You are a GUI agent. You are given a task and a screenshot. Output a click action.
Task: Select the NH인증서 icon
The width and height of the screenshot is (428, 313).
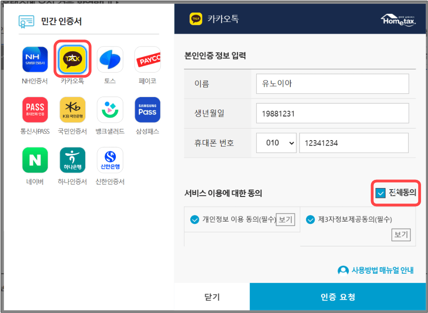point(34,59)
